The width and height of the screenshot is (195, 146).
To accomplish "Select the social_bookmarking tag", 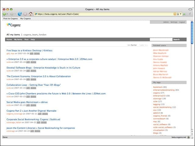I will click(x=162, y=107).
